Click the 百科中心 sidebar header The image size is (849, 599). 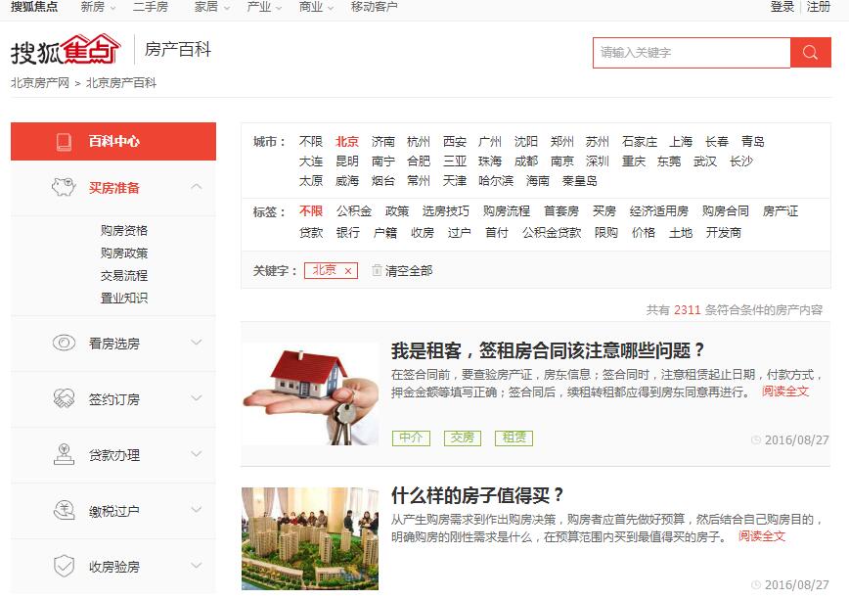click(113, 141)
